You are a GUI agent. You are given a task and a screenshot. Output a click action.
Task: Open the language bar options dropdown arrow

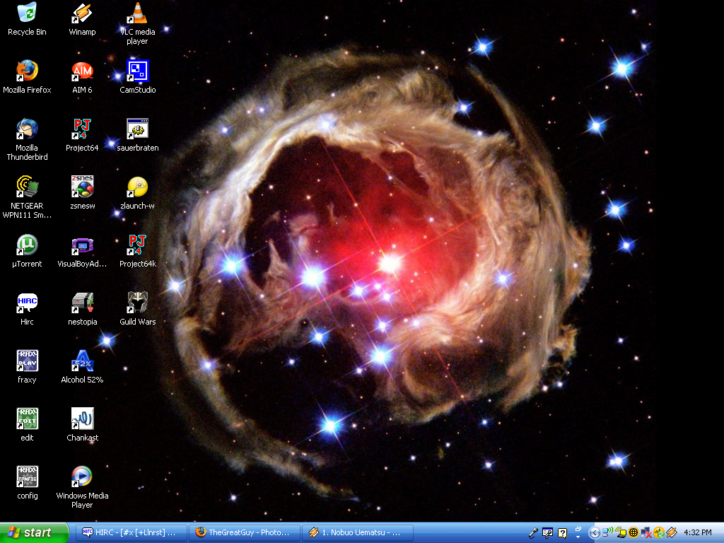click(x=578, y=537)
